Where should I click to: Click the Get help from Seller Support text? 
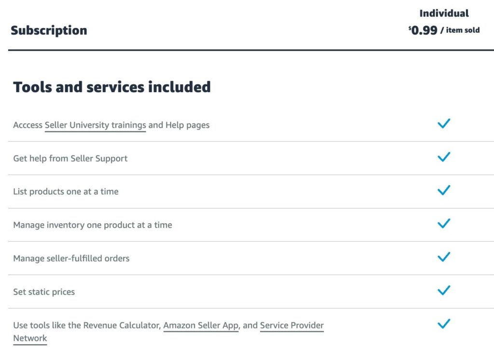tap(70, 159)
